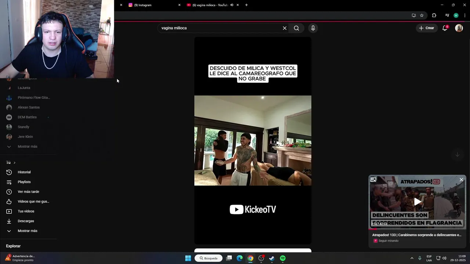Close the YouTube tab
This screenshot has height=264, width=470.
238,5
